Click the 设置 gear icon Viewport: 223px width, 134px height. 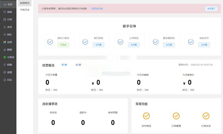5,72
